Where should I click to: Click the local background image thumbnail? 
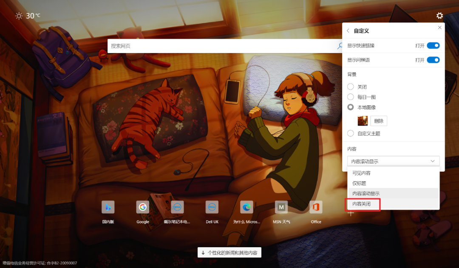[x=363, y=121]
